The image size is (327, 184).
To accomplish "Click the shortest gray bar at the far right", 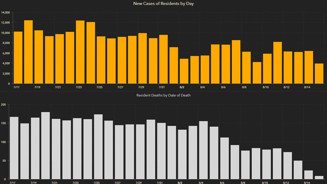I will (x=319, y=178).
